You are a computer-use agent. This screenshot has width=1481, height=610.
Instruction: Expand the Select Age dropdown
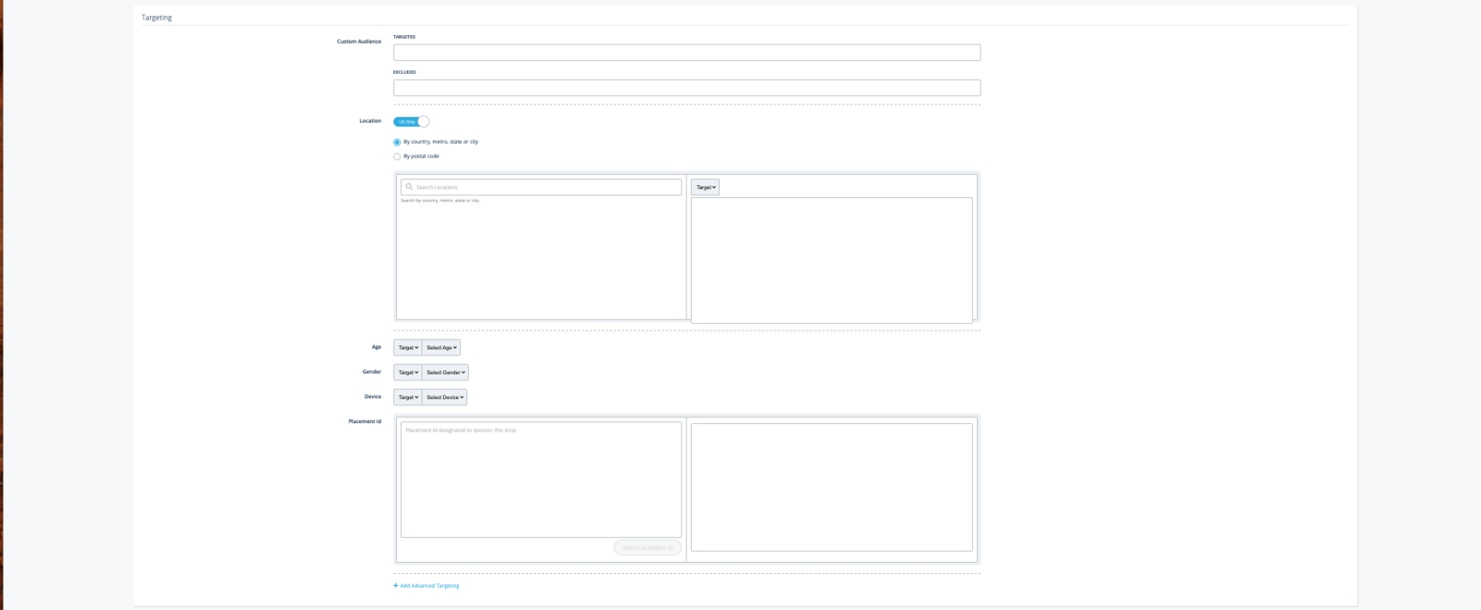(x=441, y=348)
